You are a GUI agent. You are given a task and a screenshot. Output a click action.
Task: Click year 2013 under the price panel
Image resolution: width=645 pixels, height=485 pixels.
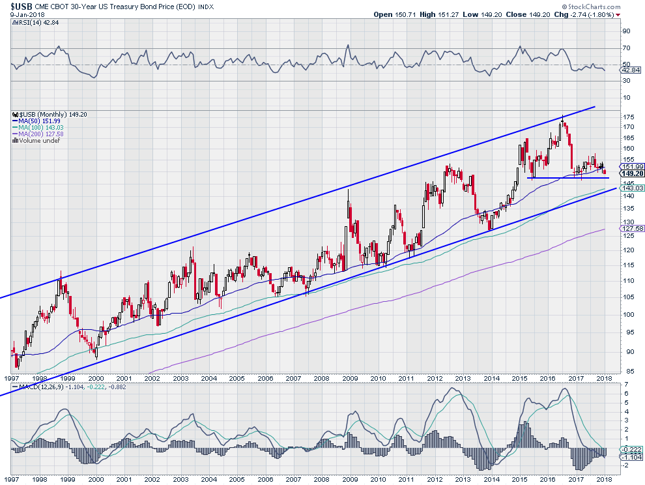(x=463, y=378)
